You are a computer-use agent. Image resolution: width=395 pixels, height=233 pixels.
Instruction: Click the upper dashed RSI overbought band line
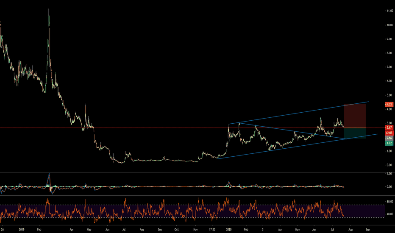[192, 205]
